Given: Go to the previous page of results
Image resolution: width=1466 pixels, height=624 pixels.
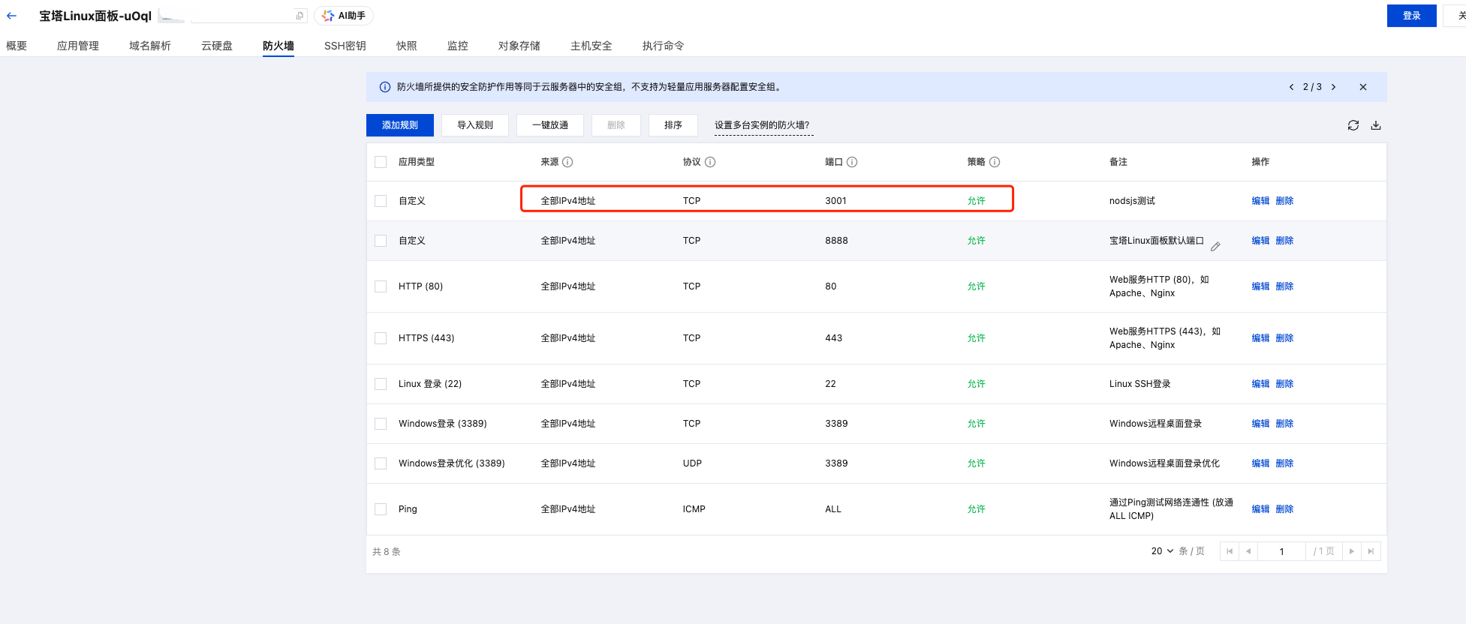Looking at the screenshot, I should 1248,551.
